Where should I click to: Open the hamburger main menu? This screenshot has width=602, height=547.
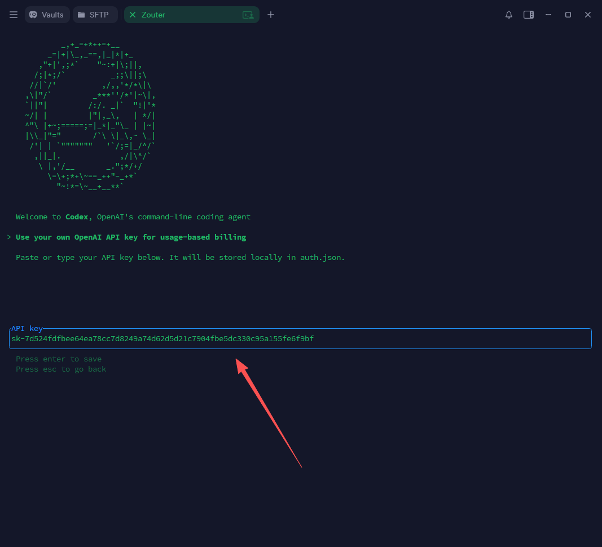pos(14,15)
